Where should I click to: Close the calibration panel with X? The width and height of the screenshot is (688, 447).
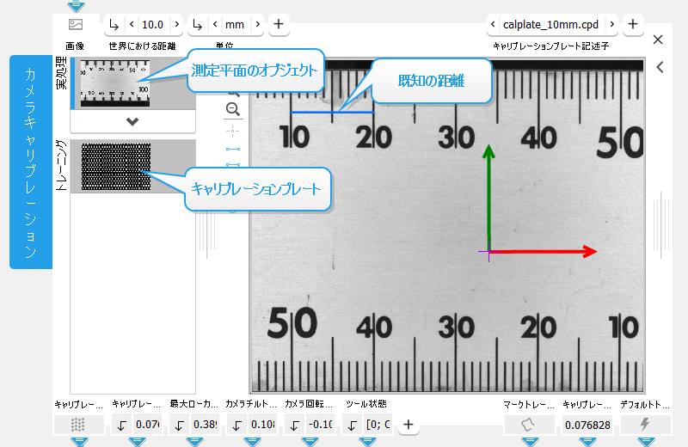(658, 40)
